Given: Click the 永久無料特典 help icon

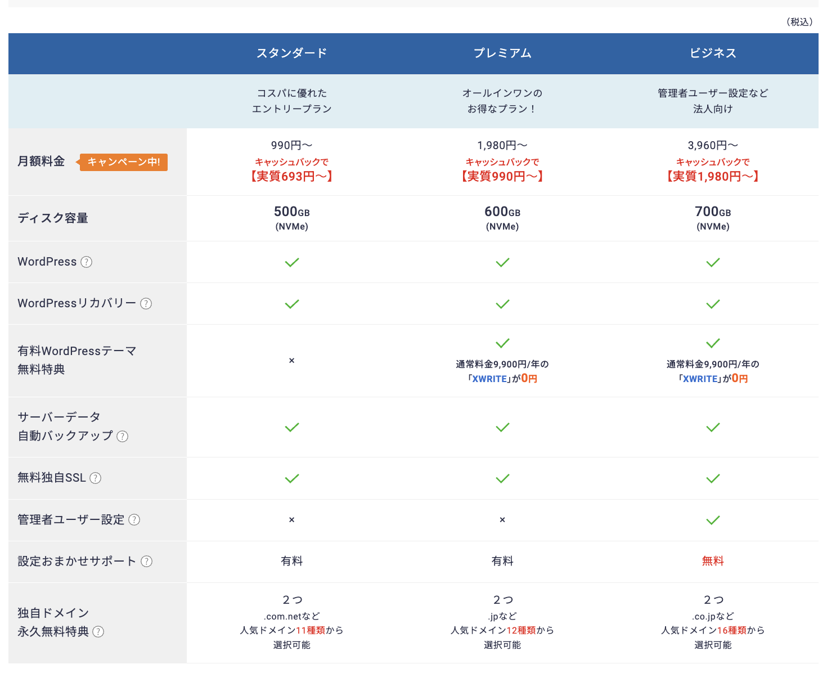Looking at the screenshot, I should (x=98, y=632).
